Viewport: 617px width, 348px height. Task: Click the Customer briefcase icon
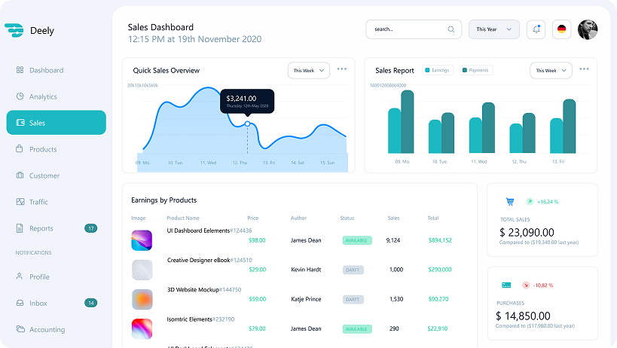click(20, 175)
